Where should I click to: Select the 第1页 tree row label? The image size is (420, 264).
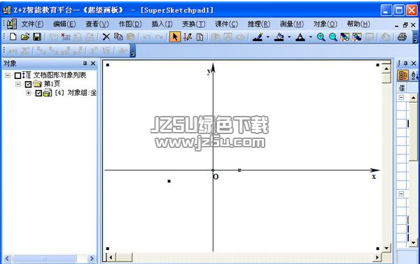click(52, 84)
